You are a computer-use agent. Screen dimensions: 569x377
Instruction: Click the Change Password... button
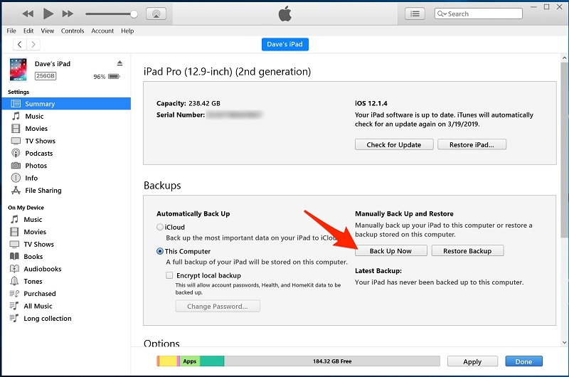point(218,307)
